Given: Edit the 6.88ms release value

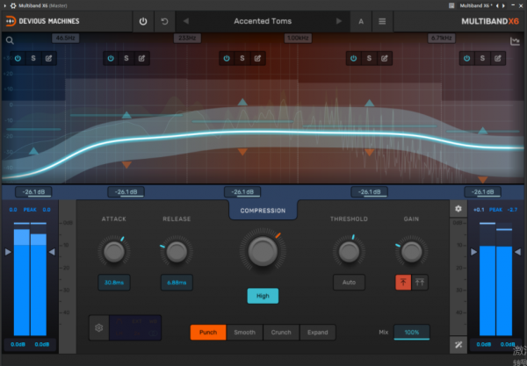Looking at the screenshot, I should coord(177,283).
